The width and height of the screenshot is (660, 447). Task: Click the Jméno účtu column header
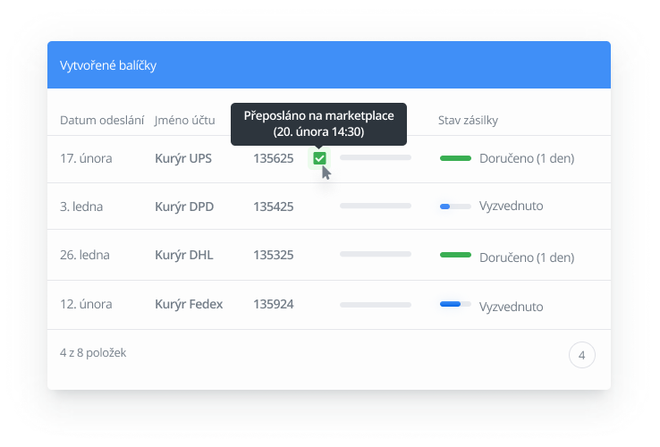pyautogui.click(x=186, y=120)
